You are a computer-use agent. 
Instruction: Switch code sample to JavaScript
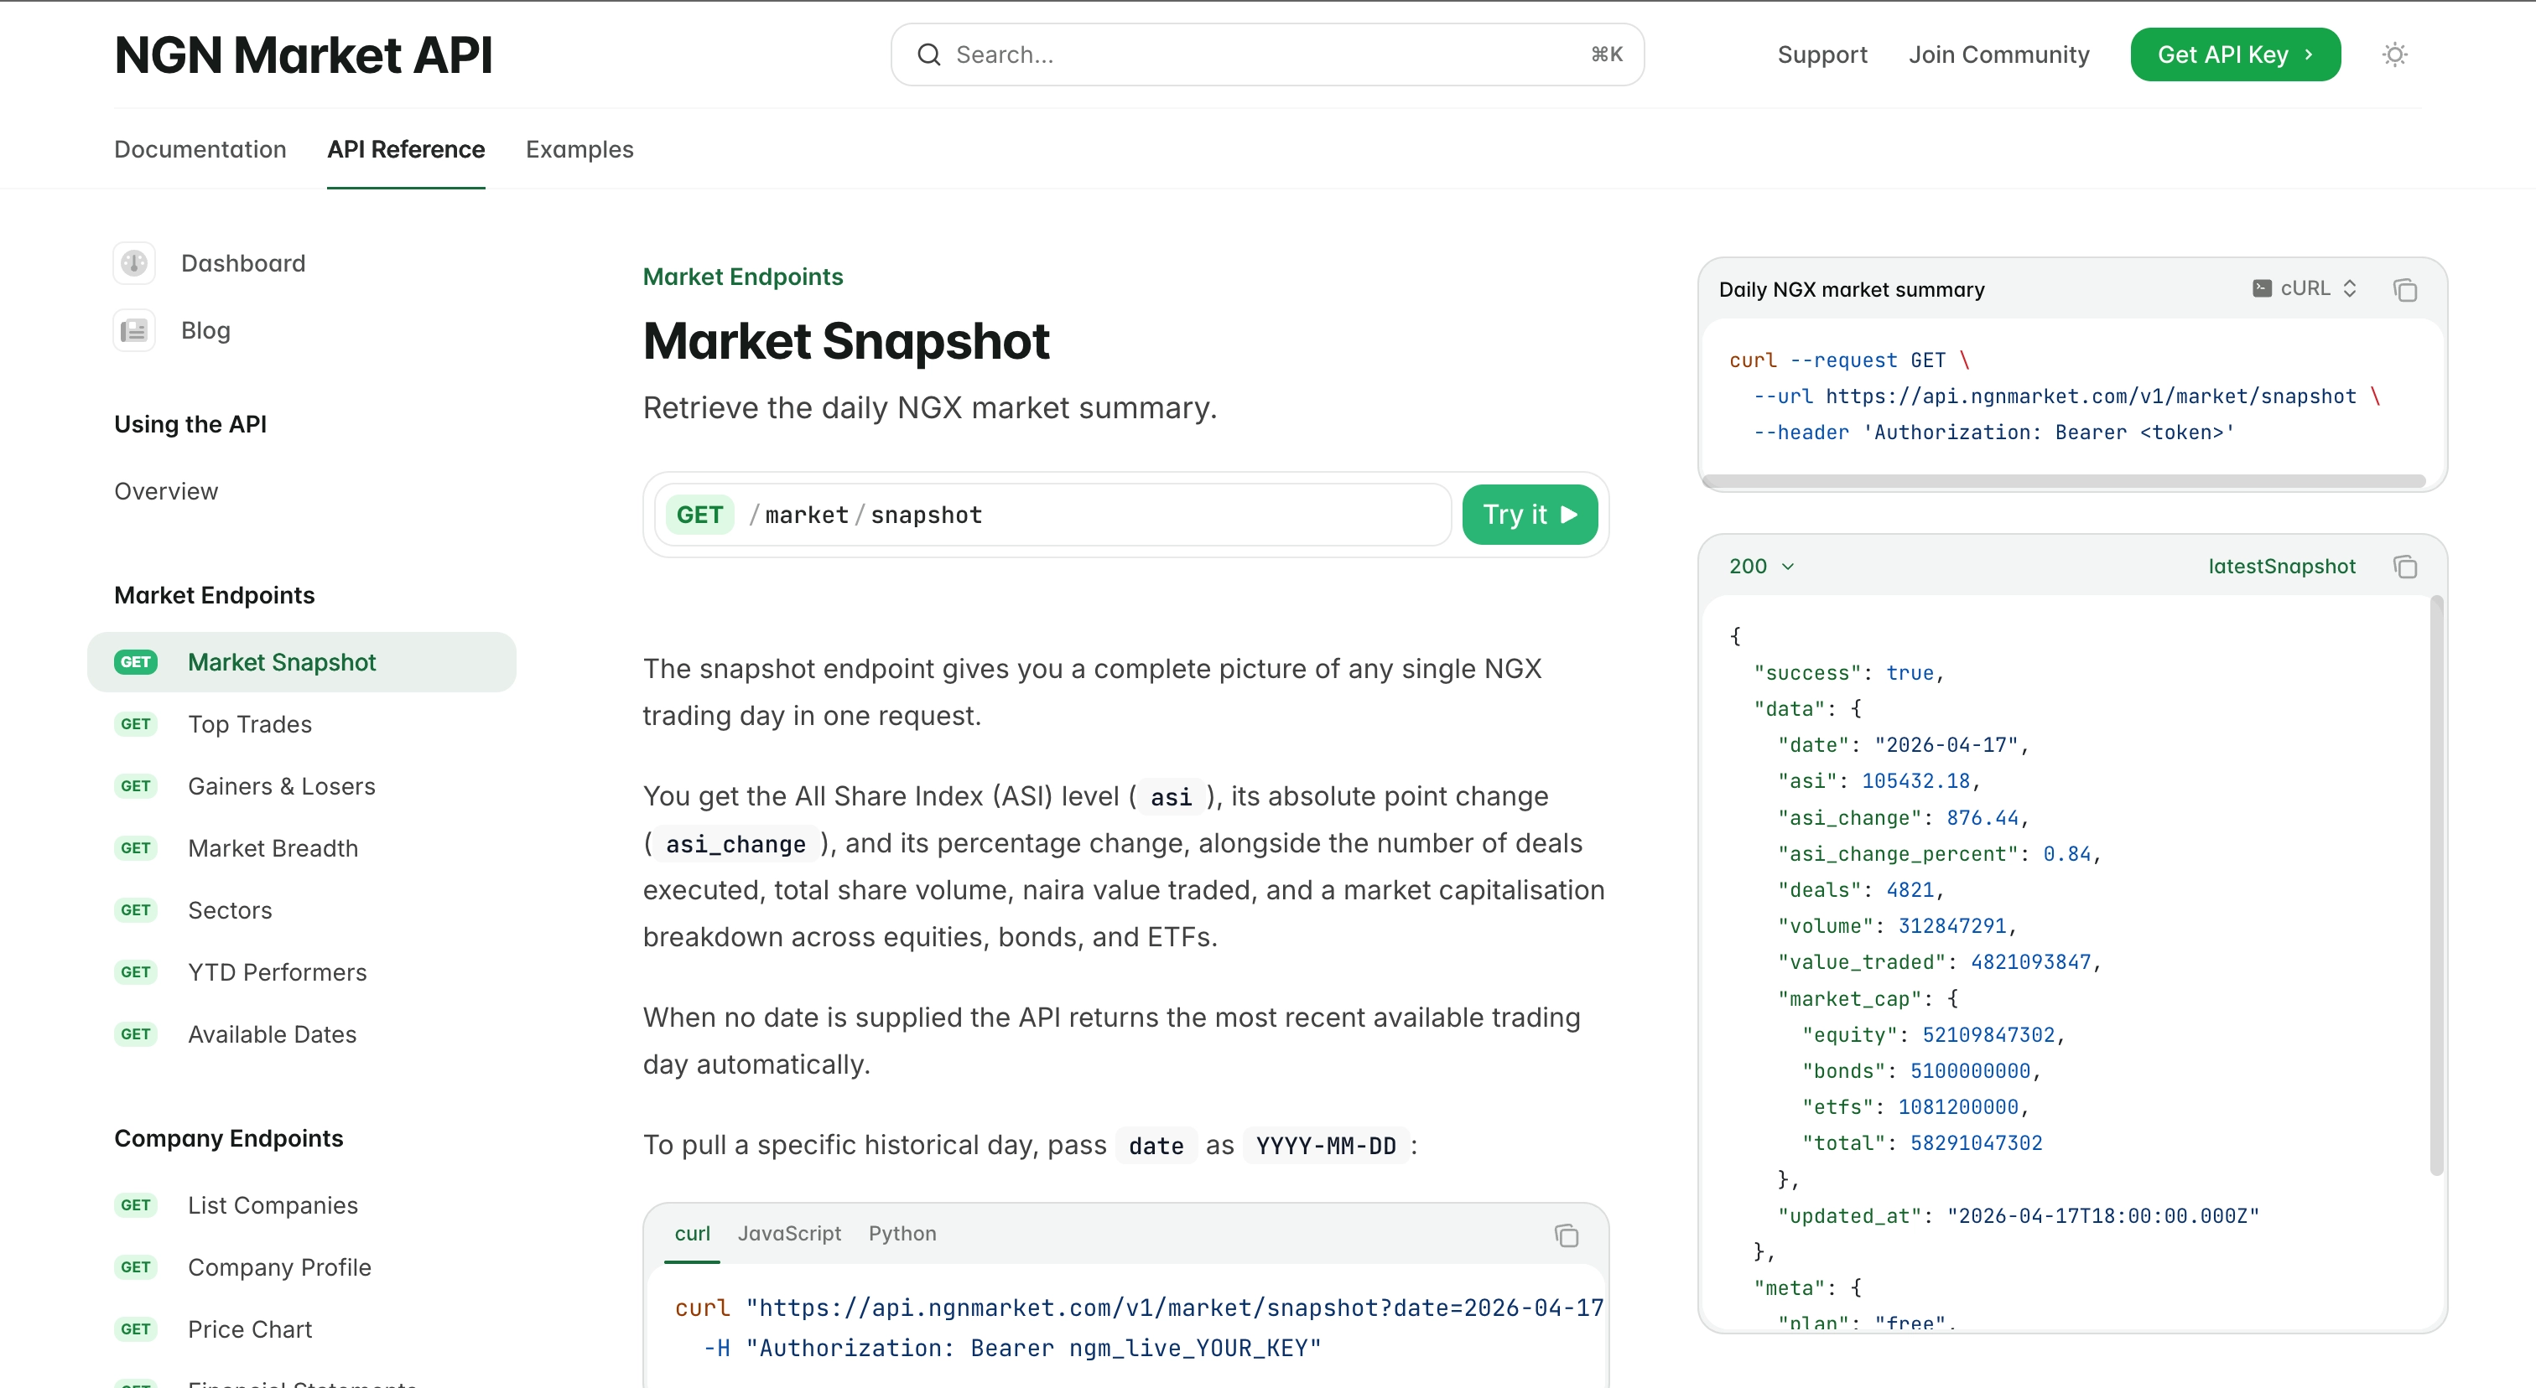click(789, 1234)
